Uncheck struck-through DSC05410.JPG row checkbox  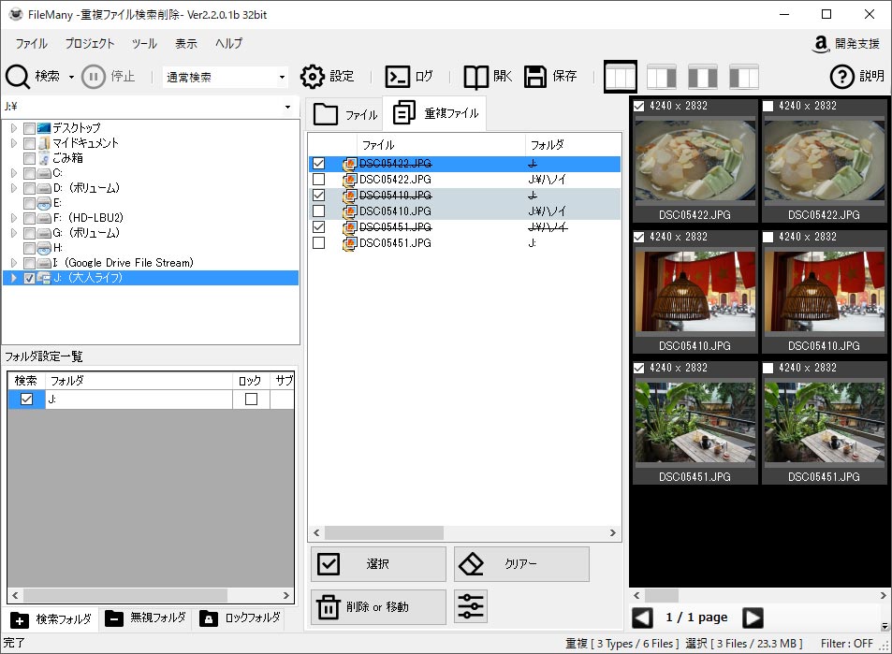point(318,195)
